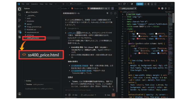Viewport: 191px width, 100px height.
Task: Open the editor More Actions ellipsis
Action: tap(172, 8)
